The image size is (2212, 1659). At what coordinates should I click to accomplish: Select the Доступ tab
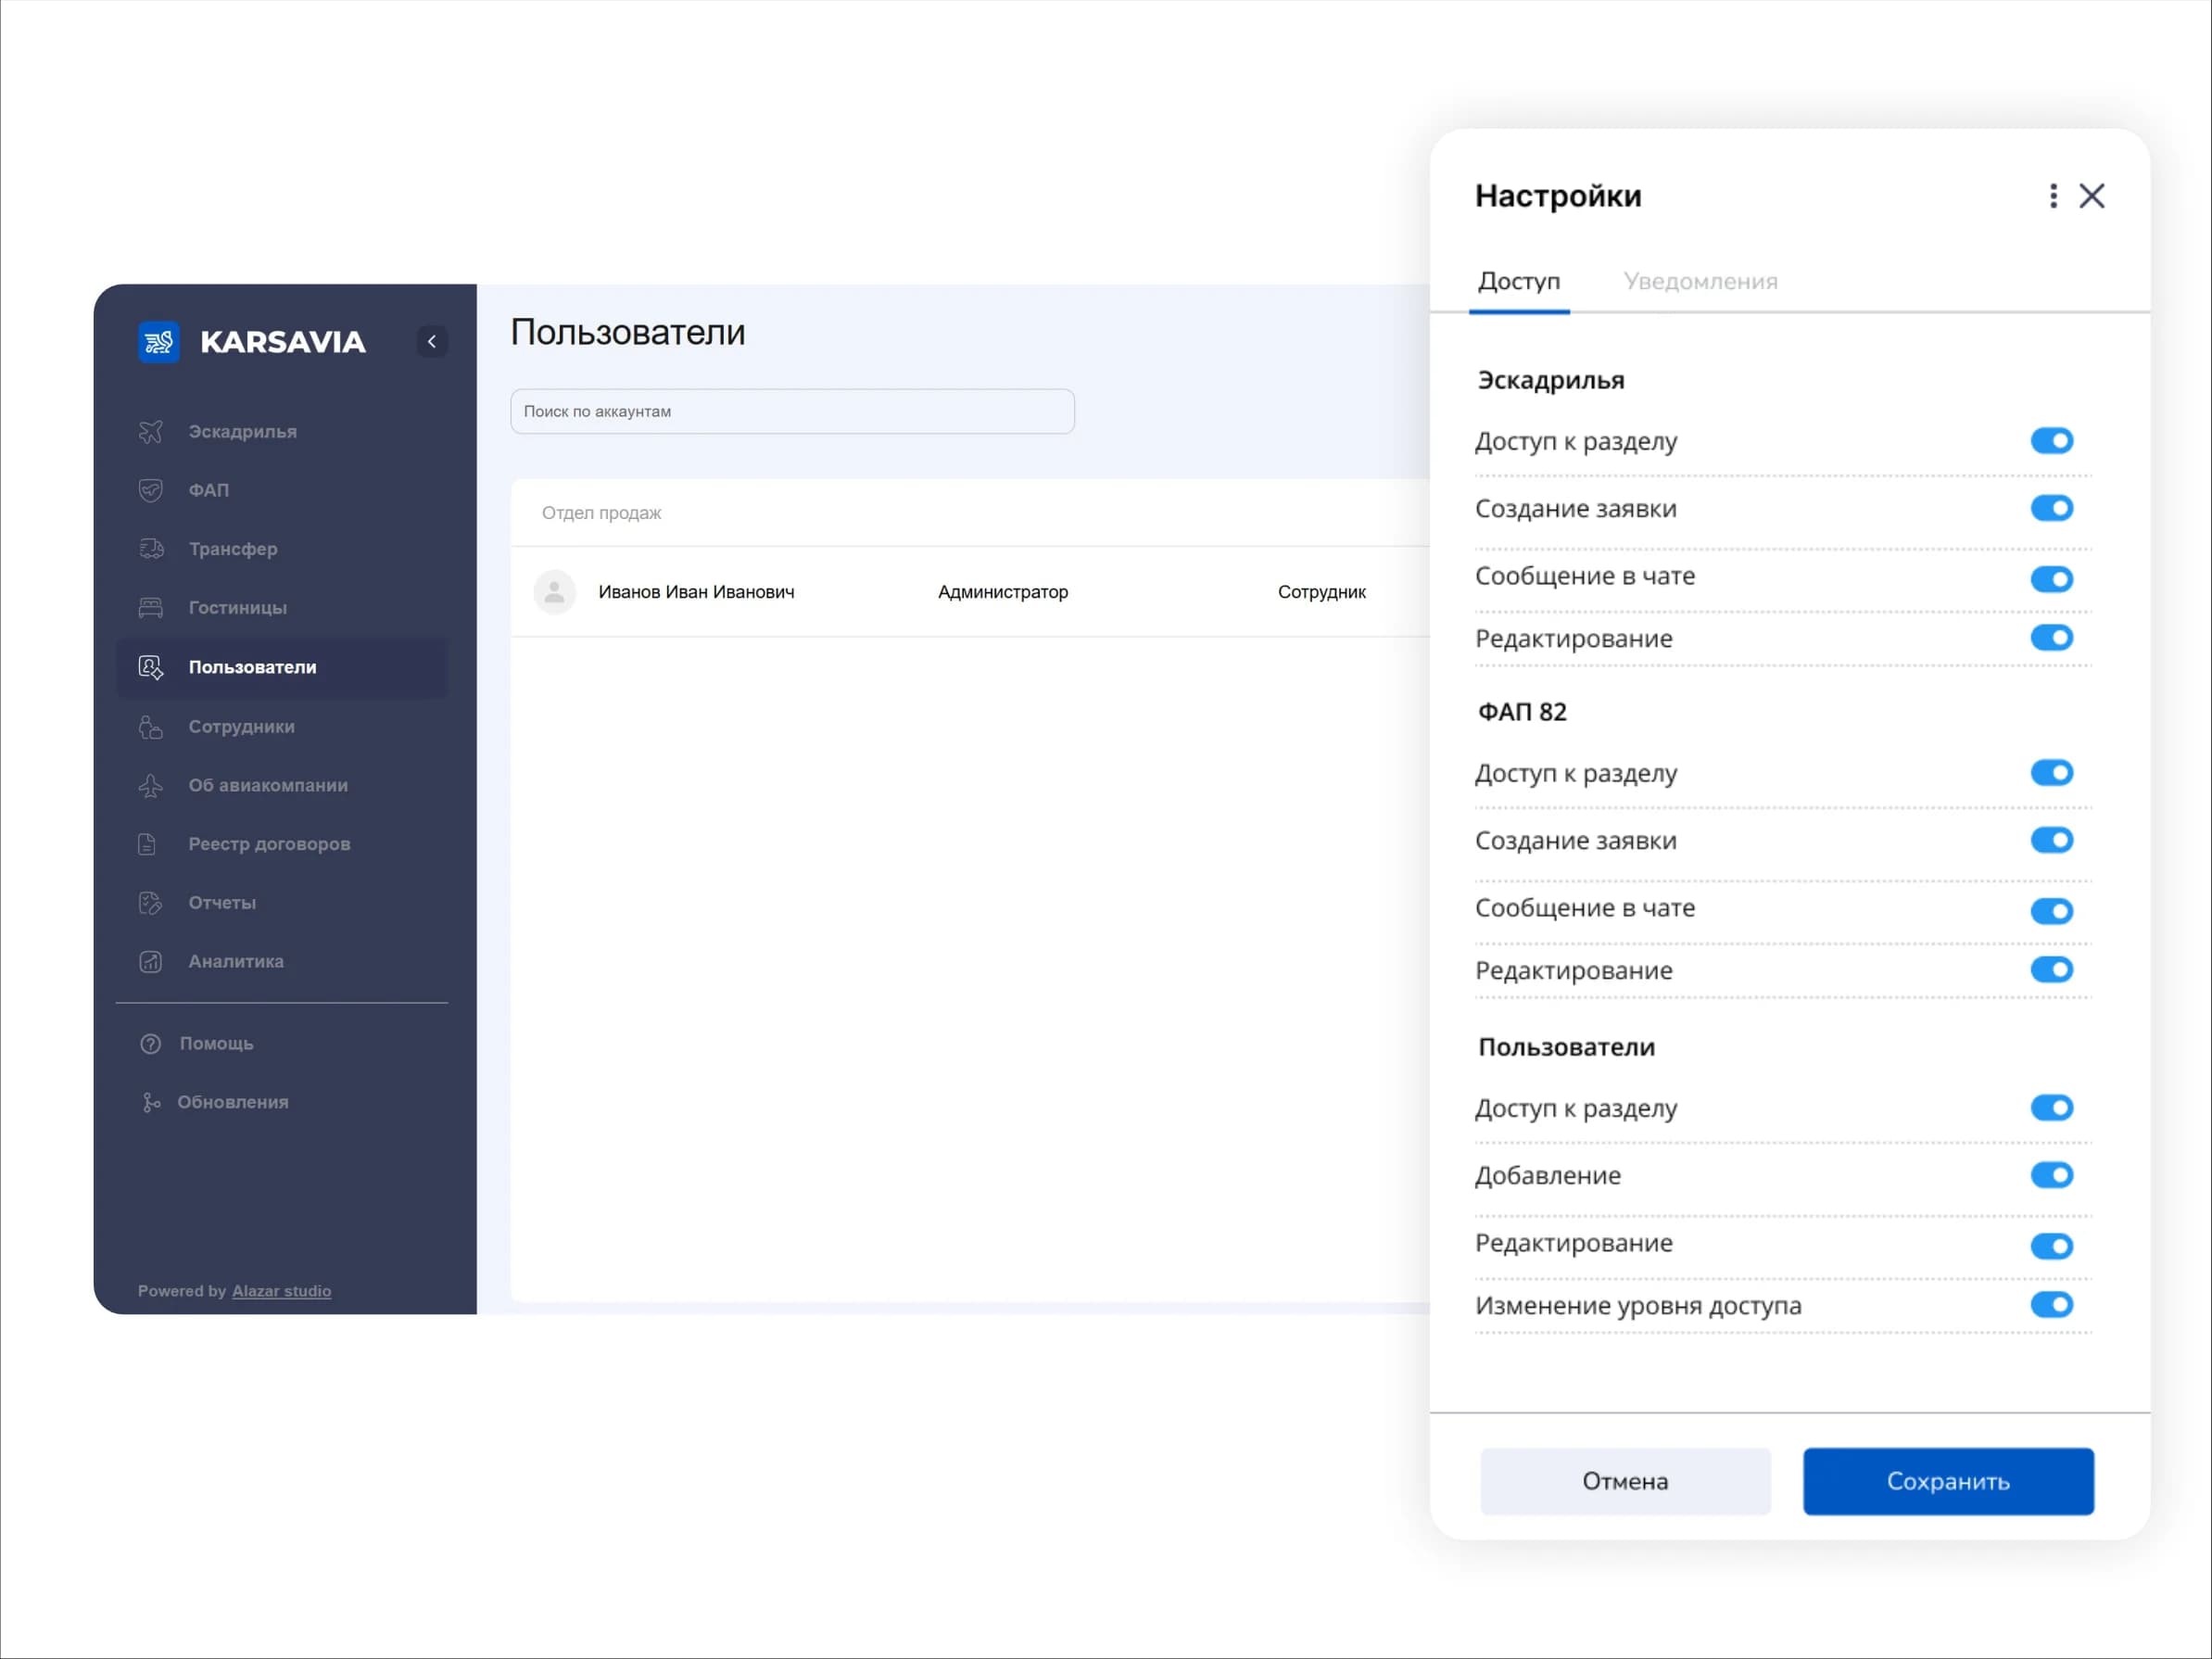tap(1518, 281)
